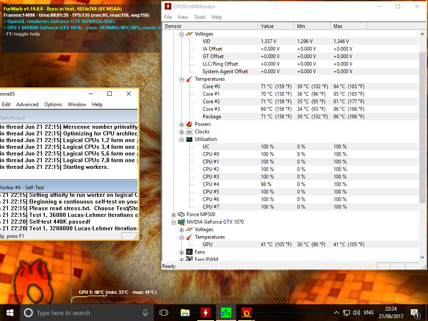Click the microphone icon in search box
The height and width of the screenshot is (321, 428).
145,313
